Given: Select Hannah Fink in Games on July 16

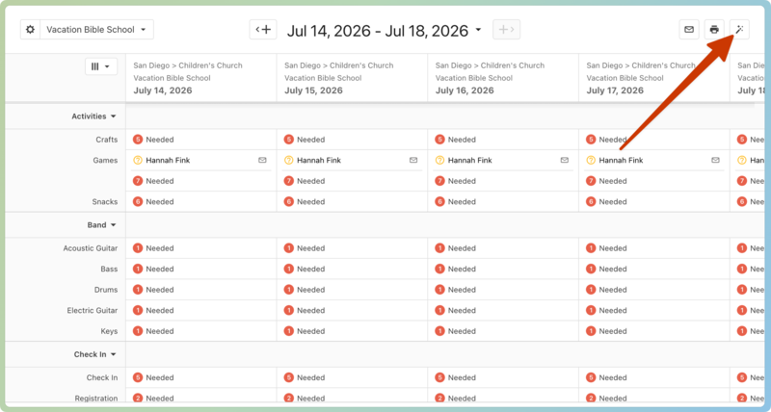Looking at the screenshot, I should pos(469,160).
